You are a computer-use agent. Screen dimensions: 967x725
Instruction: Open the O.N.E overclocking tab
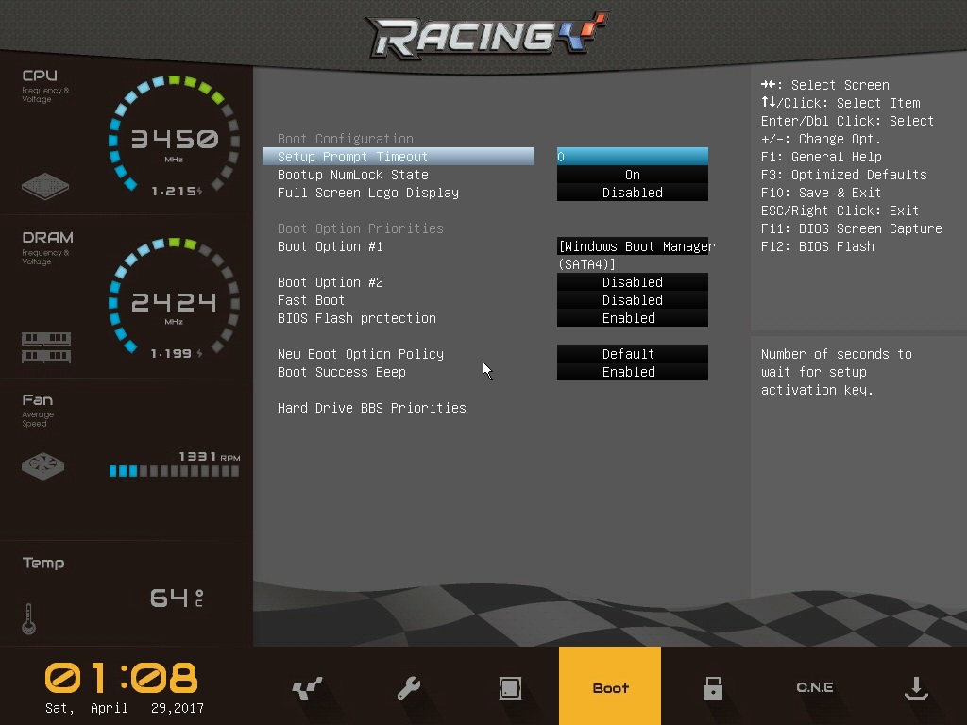[815, 687]
